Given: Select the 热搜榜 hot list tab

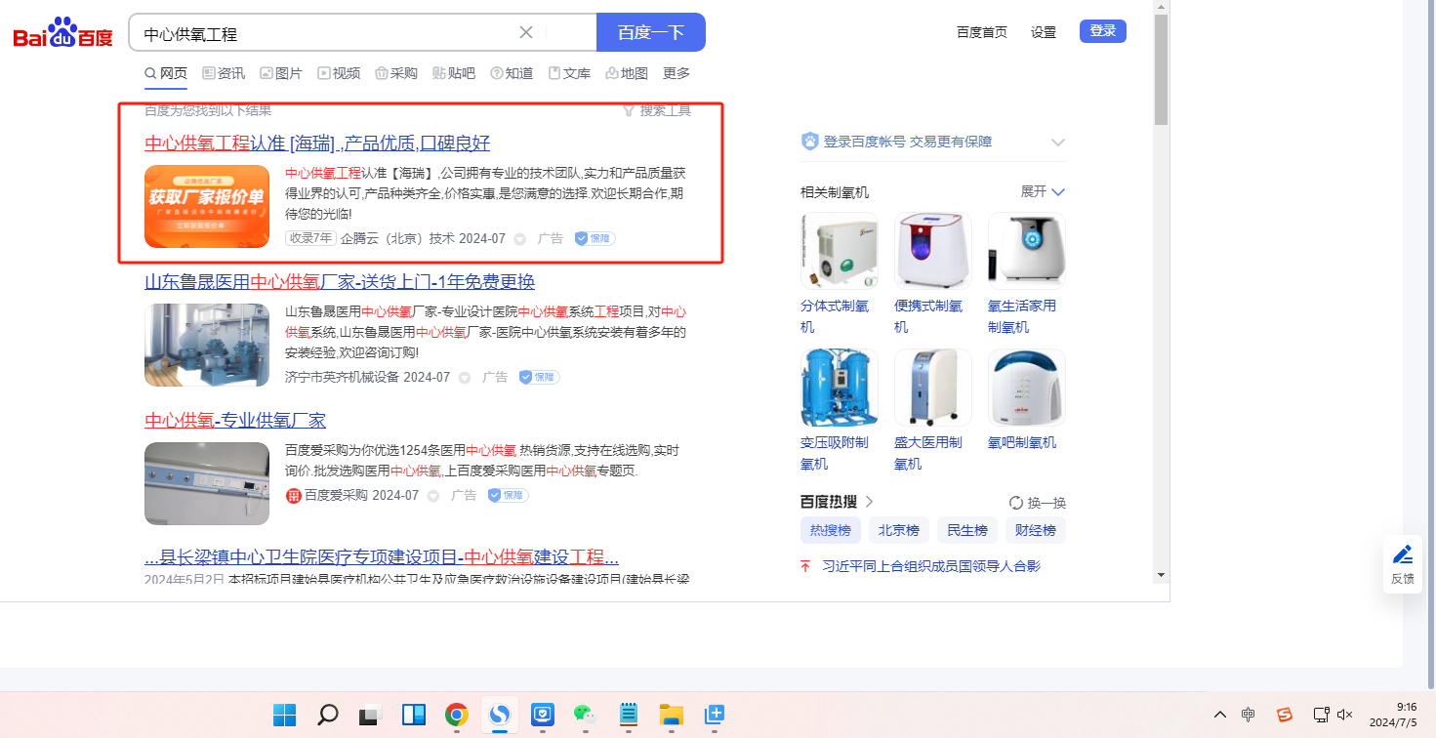Looking at the screenshot, I should tap(831, 531).
